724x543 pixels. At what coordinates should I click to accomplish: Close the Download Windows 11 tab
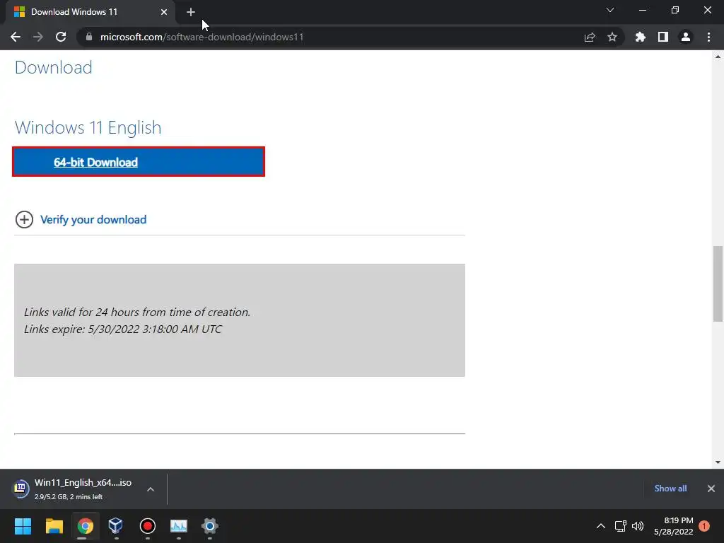164,12
